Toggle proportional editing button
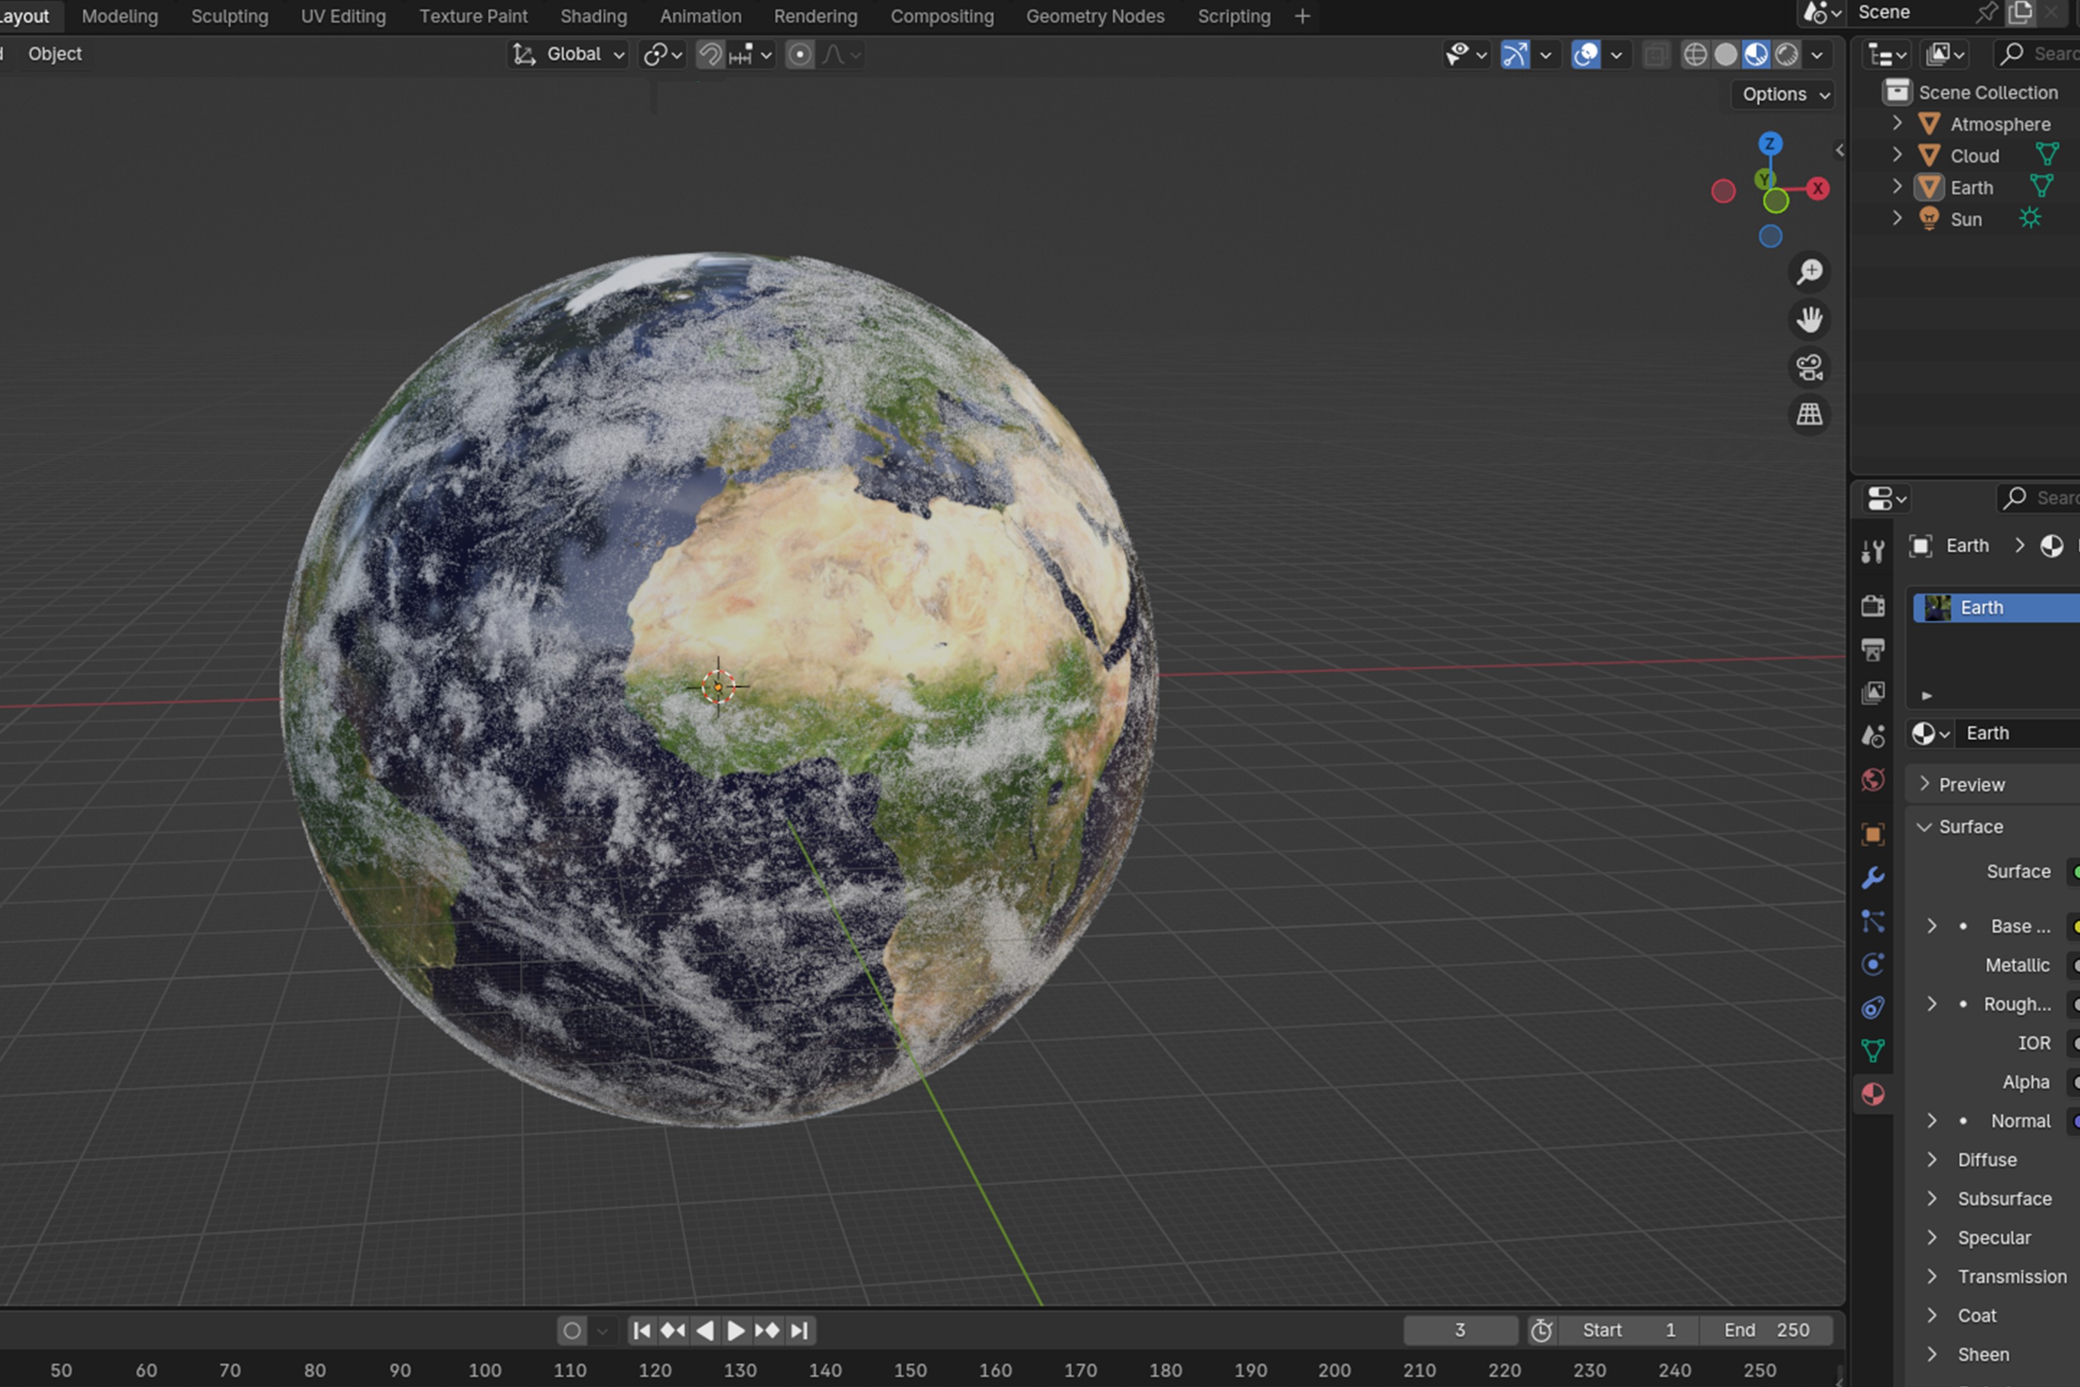This screenshot has height=1387, width=2080. point(799,55)
